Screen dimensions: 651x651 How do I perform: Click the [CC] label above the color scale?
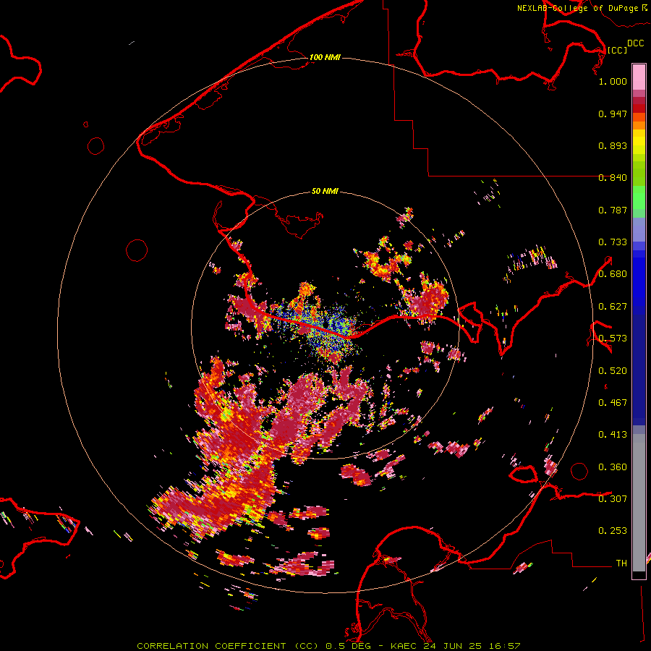(617, 50)
